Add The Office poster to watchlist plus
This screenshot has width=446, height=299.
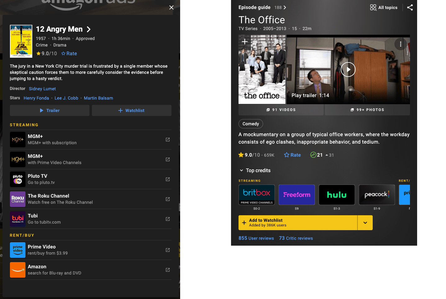[245, 41]
